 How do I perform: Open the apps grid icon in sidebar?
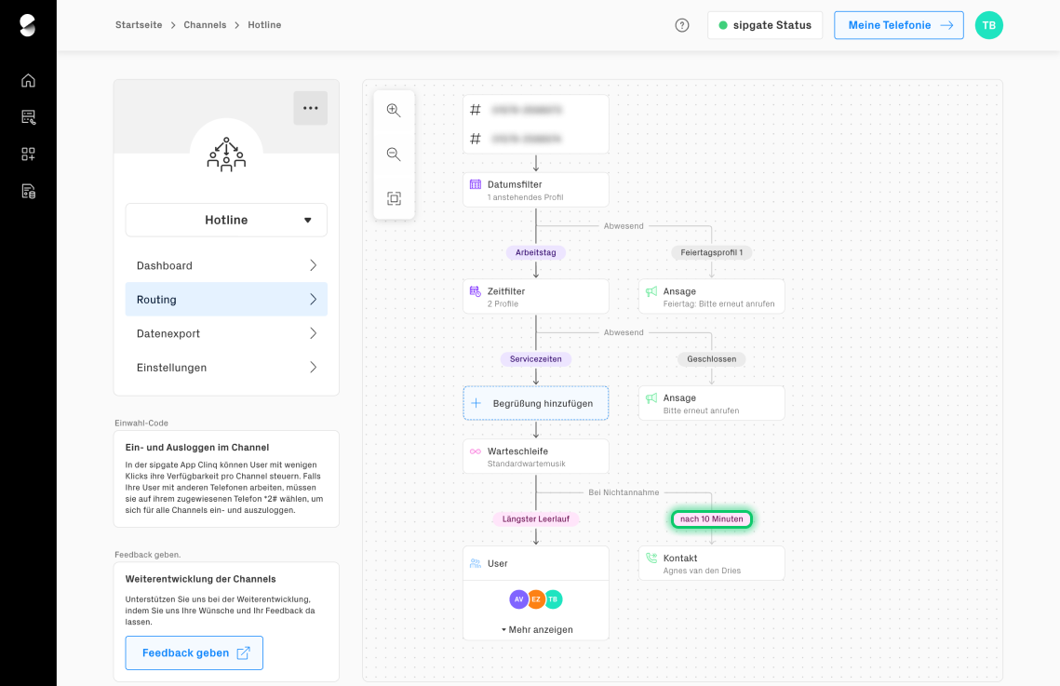pyautogui.click(x=28, y=155)
